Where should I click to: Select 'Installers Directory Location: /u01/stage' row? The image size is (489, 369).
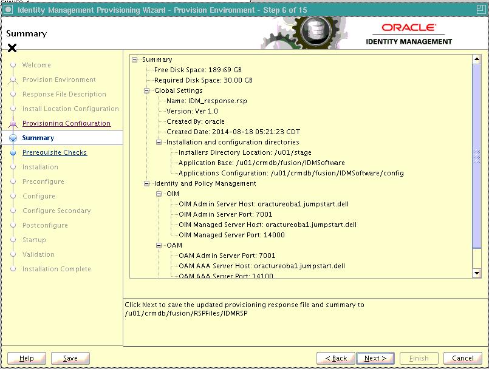click(x=245, y=152)
